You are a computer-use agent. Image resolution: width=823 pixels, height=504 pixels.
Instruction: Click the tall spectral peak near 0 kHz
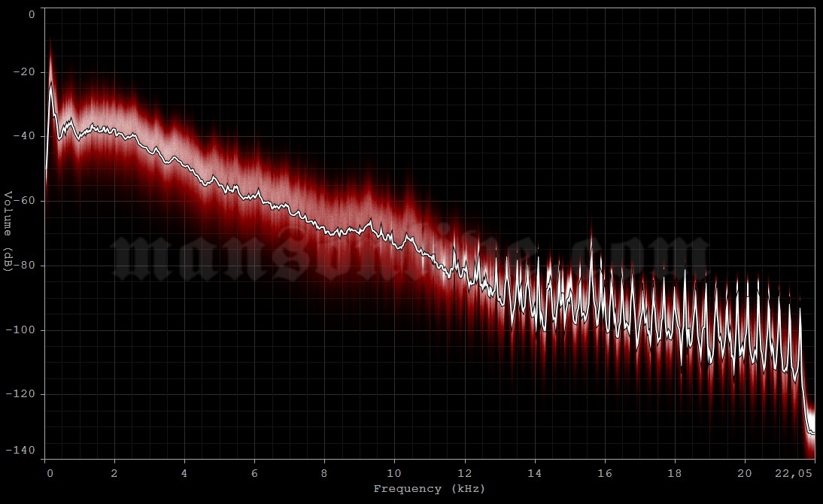tap(50, 68)
